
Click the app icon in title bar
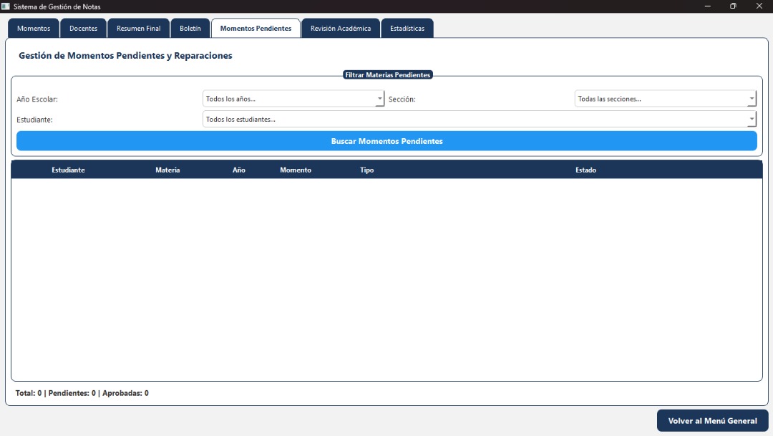[6, 6]
